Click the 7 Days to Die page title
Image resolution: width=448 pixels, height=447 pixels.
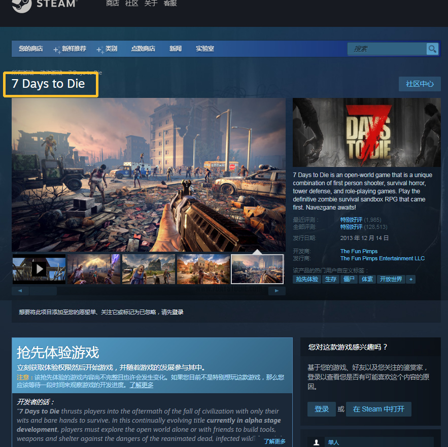coord(48,84)
